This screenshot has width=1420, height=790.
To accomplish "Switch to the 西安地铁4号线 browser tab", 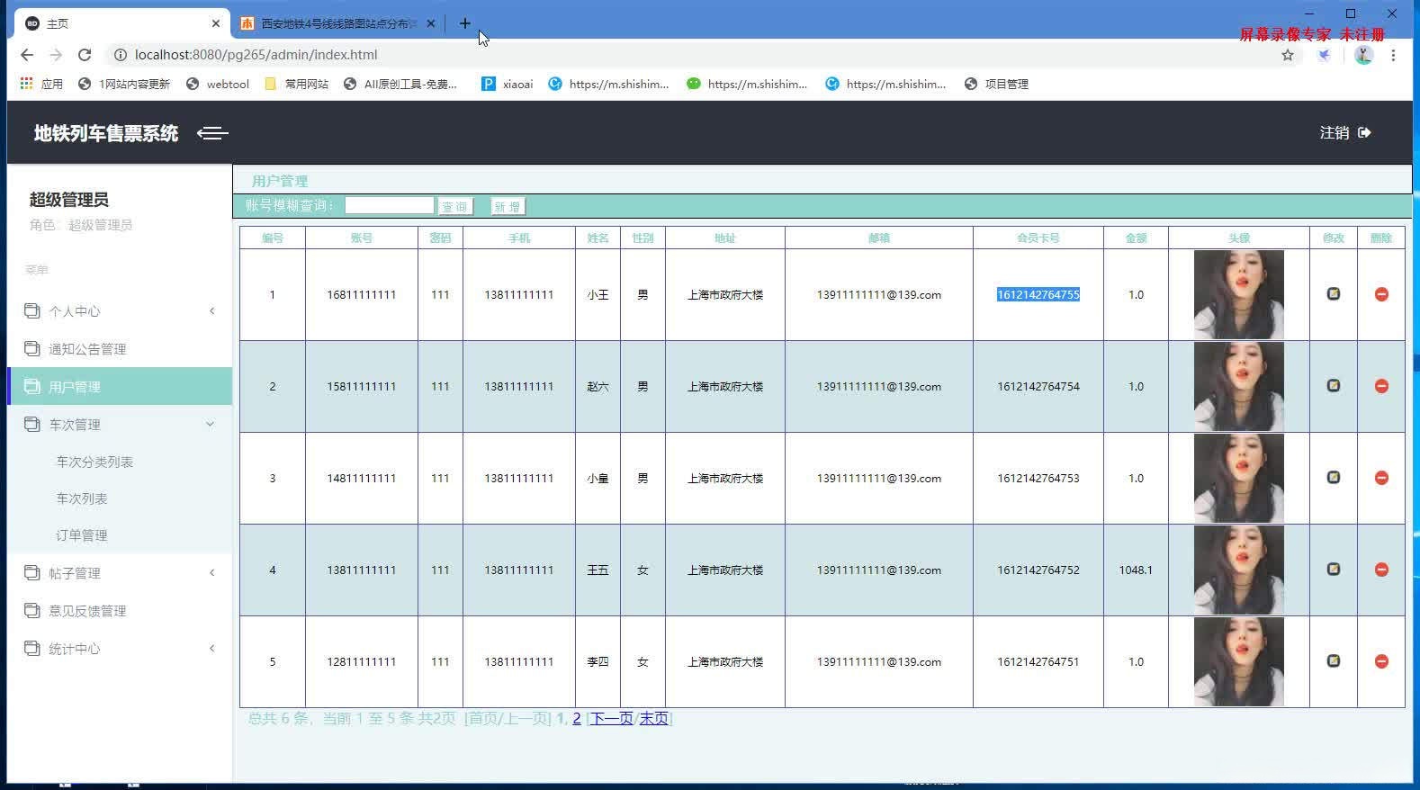I will point(338,23).
